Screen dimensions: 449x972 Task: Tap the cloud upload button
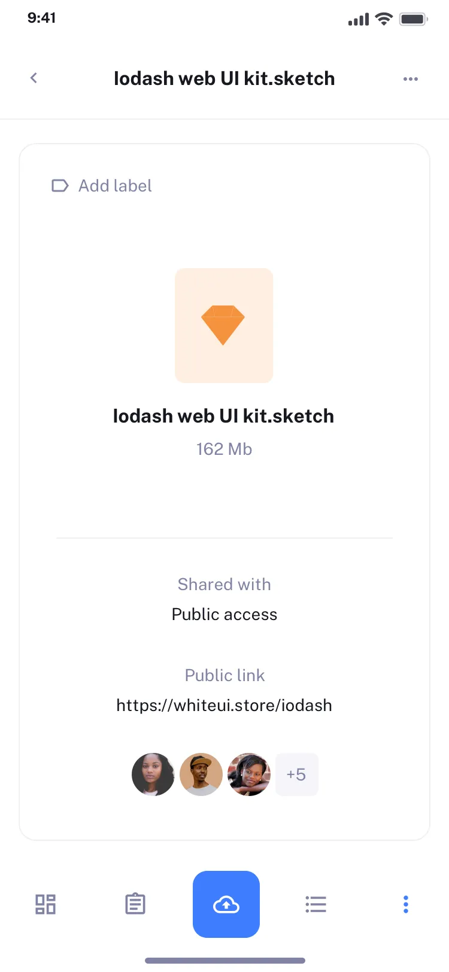pyautogui.click(x=226, y=904)
